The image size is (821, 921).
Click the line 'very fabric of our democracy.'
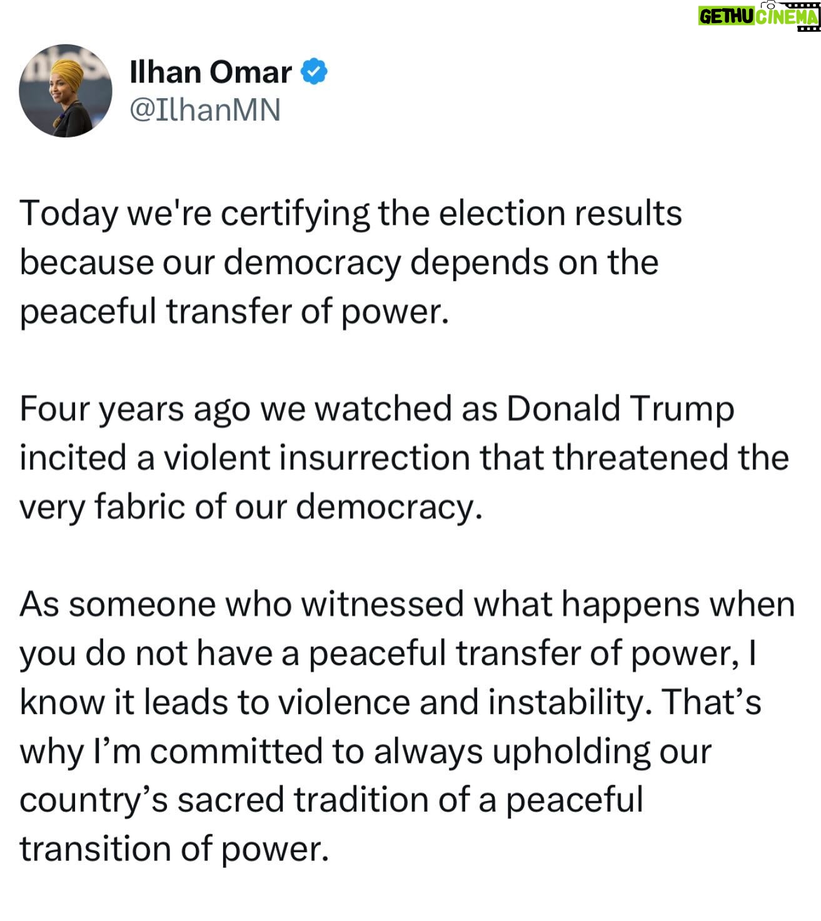(251, 507)
